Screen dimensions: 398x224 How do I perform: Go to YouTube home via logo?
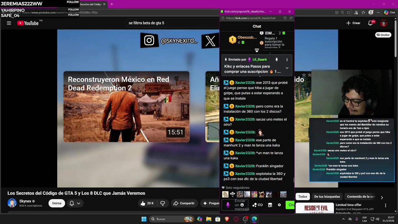(x=28, y=23)
